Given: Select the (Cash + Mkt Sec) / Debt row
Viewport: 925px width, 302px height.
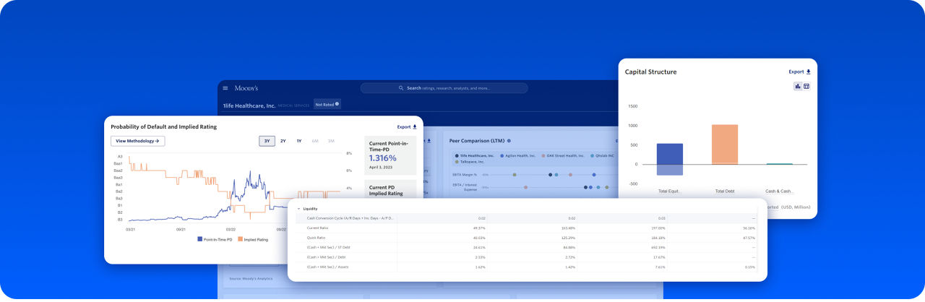Looking at the screenshot, I should [527, 256].
